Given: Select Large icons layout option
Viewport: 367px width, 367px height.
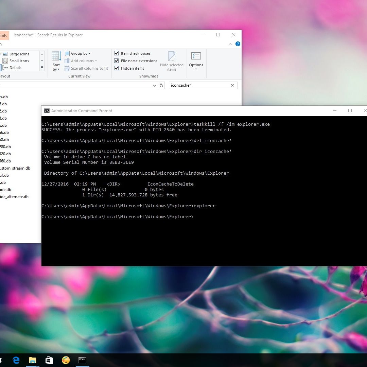Looking at the screenshot, I should coord(19,54).
